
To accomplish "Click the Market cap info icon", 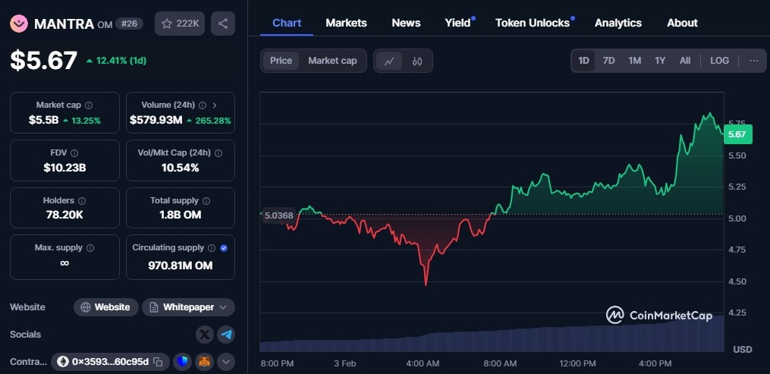I will (x=89, y=105).
